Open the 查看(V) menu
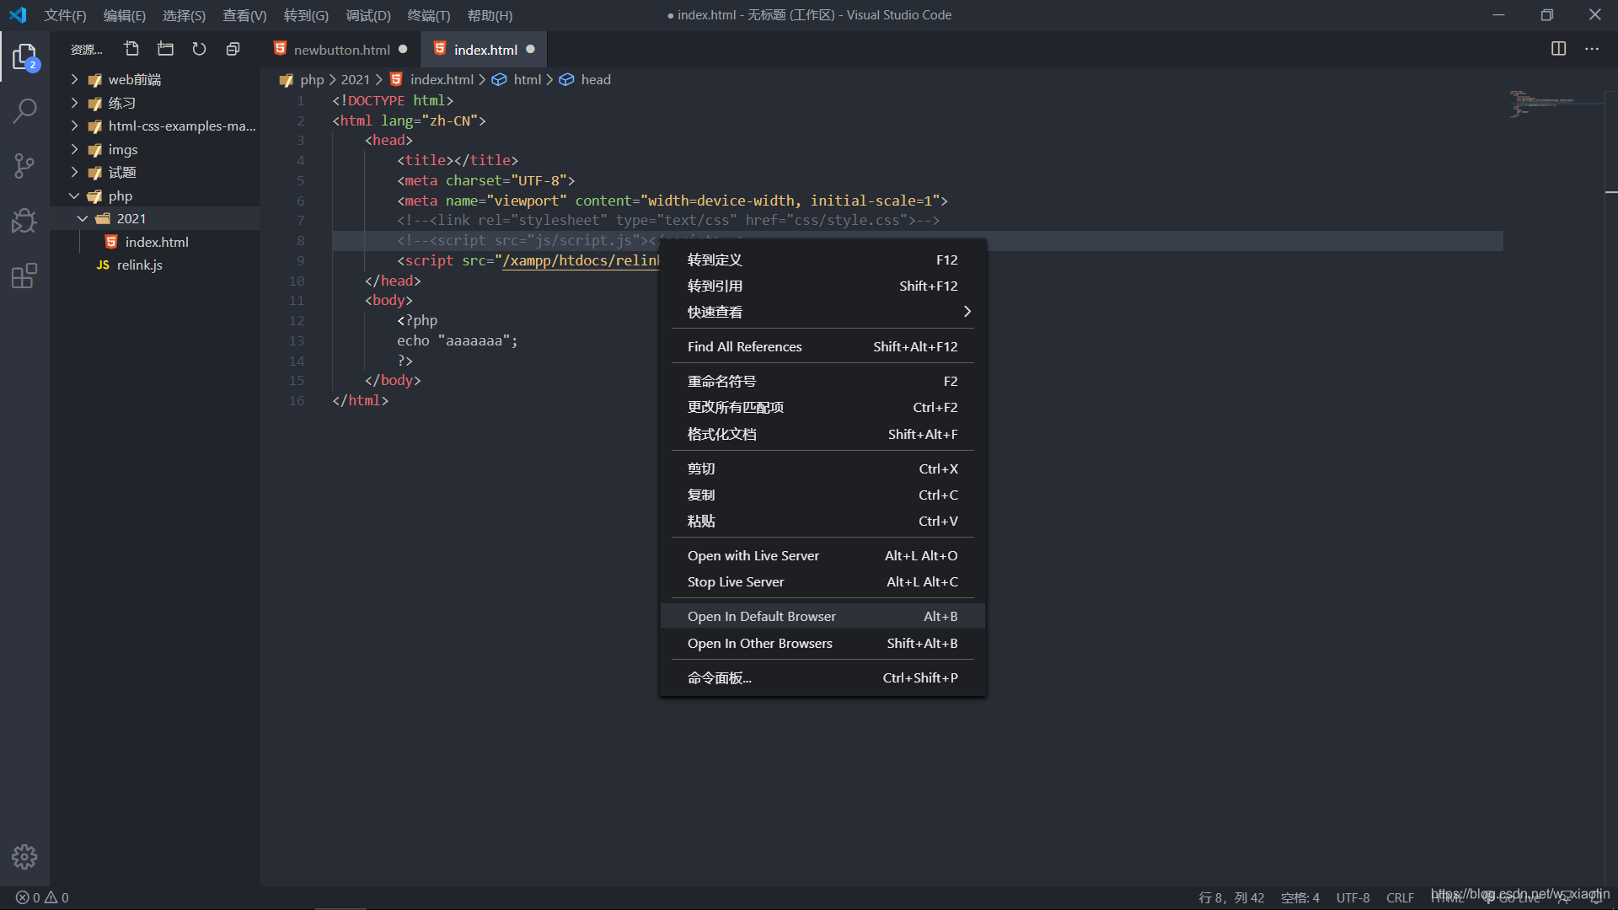 pyautogui.click(x=244, y=15)
